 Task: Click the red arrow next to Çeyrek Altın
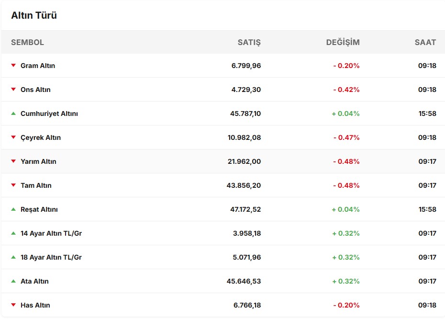point(13,137)
